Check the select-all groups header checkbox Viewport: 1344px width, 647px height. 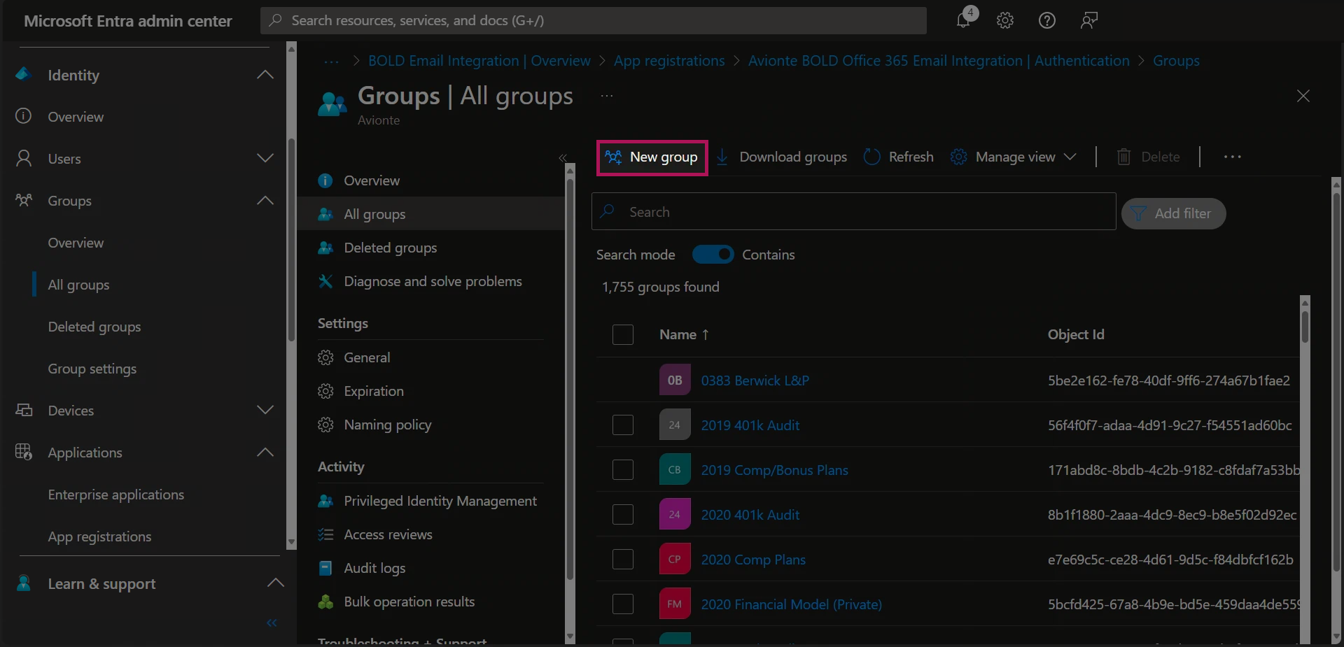623,334
